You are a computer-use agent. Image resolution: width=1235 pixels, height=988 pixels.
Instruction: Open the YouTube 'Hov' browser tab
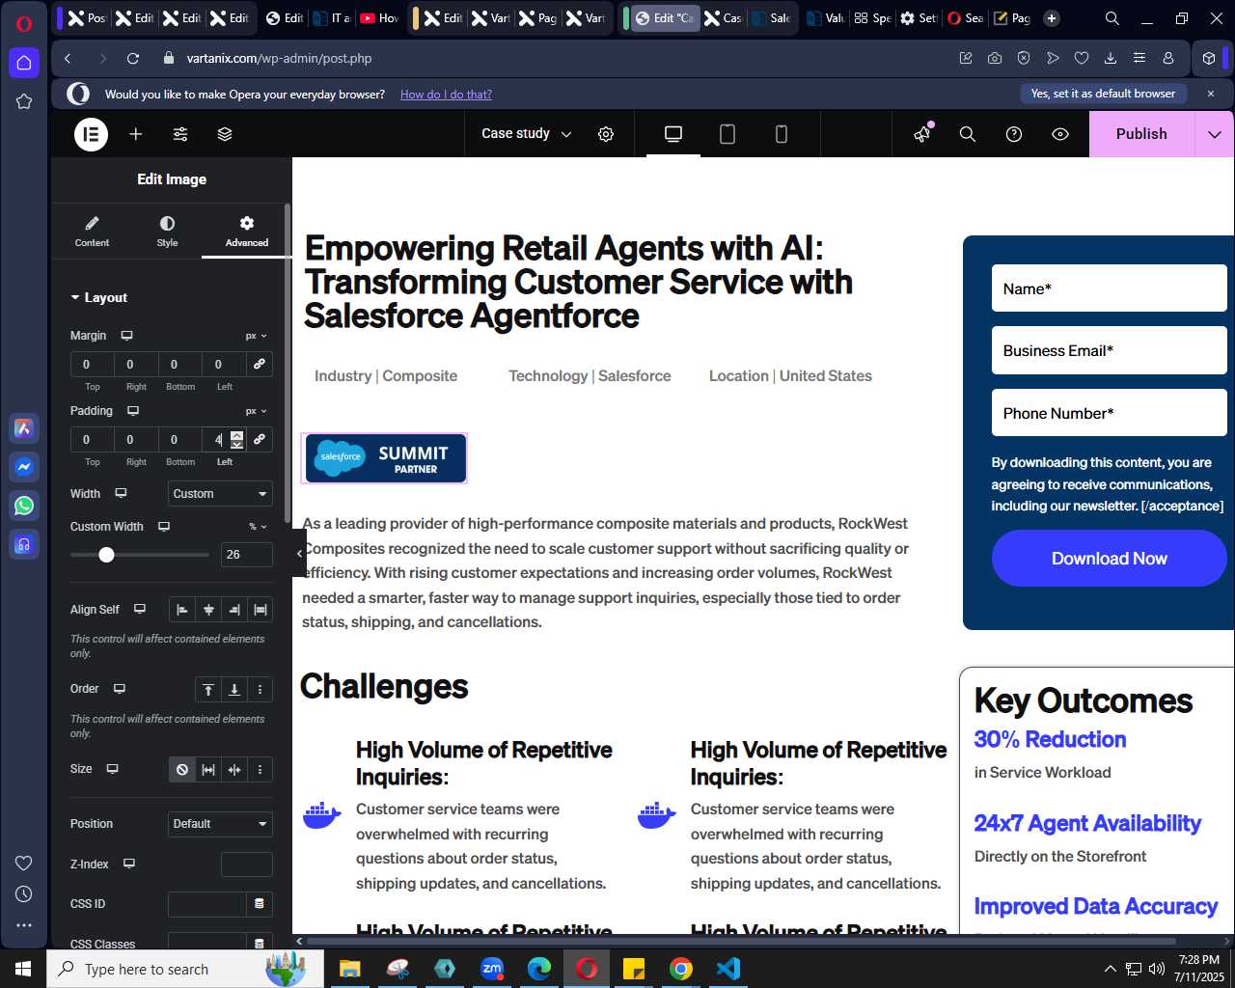click(x=379, y=17)
